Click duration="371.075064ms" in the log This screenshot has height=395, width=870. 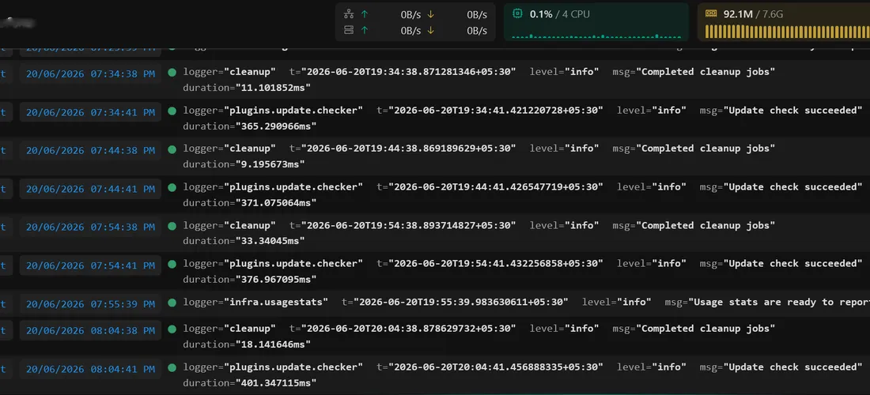coord(250,202)
